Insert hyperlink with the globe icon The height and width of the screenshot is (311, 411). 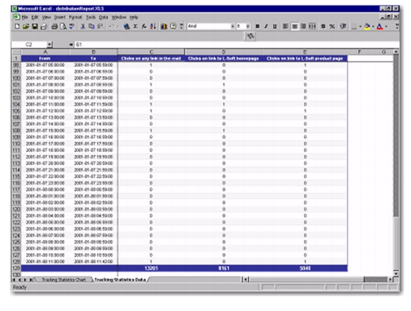tap(126, 27)
